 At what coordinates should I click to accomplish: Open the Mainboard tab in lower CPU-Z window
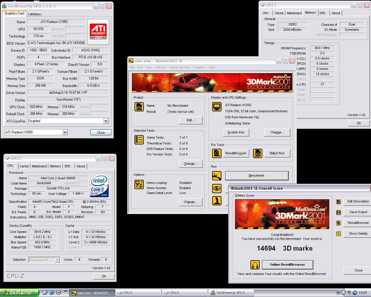click(39, 166)
